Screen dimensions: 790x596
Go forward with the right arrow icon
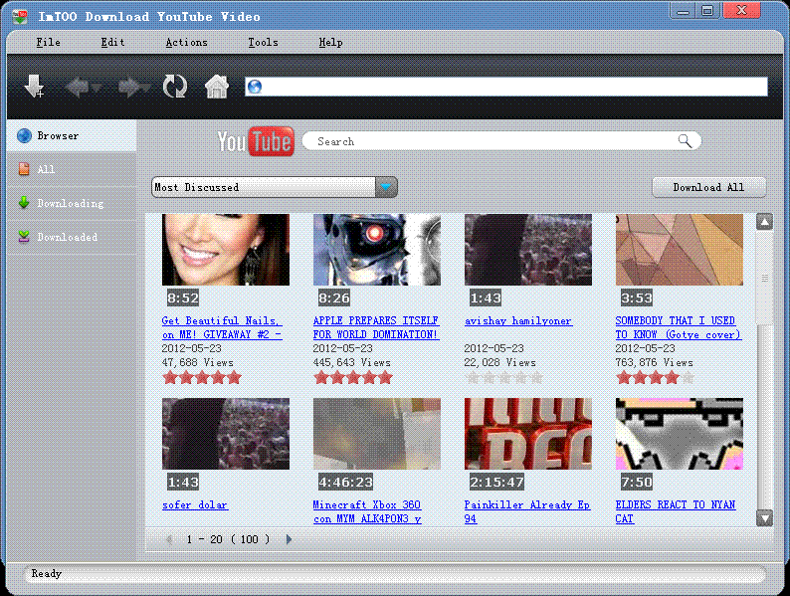(x=129, y=87)
